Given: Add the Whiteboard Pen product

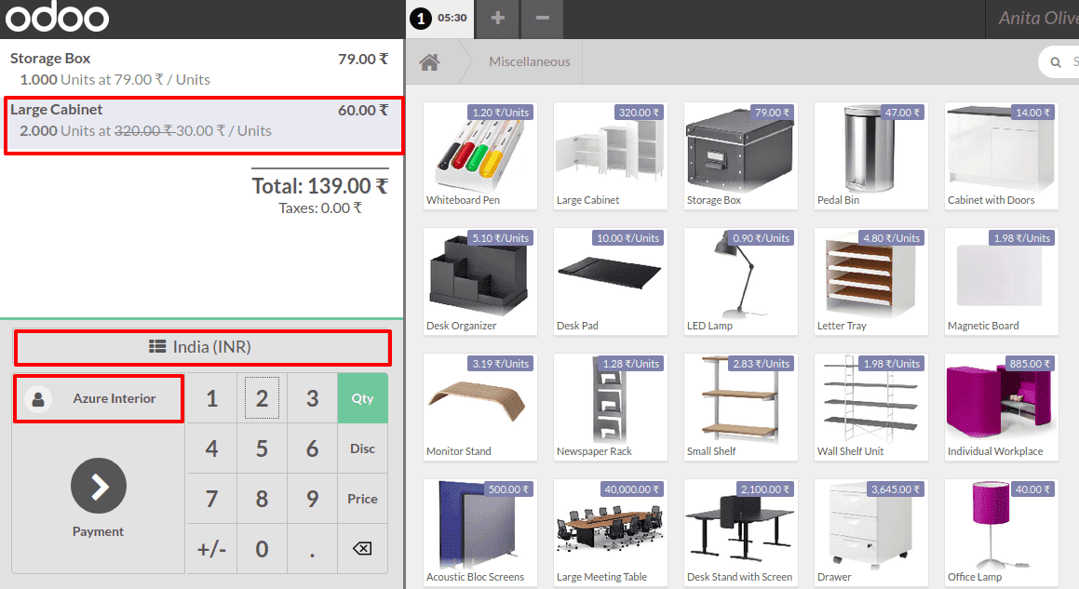Looking at the screenshot, I should (x=480, y=155).
